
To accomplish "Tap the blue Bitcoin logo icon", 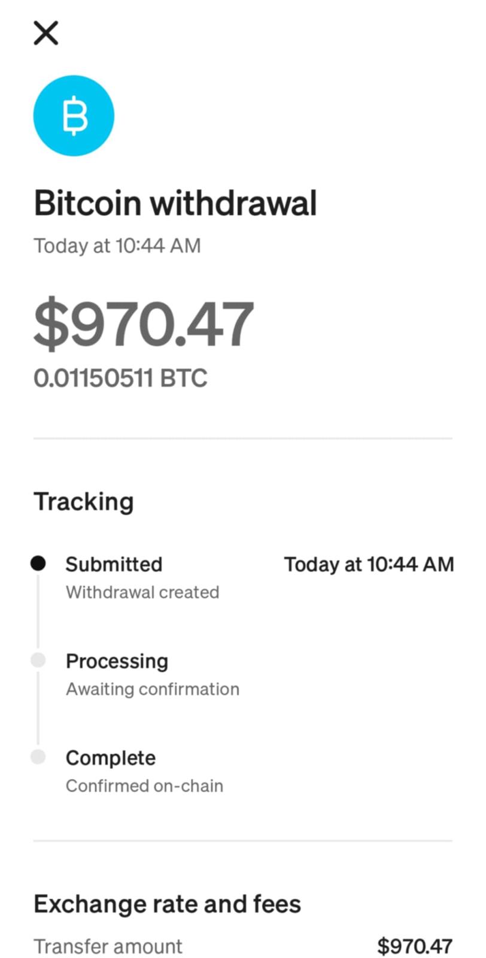I will click(x=74, y=116).
